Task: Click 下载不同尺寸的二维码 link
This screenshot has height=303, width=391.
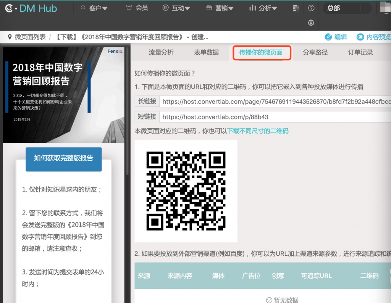Action: pos(258,131)
